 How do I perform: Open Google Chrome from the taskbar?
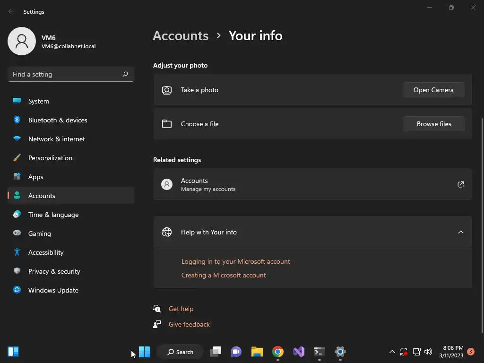tap(278, 352)
